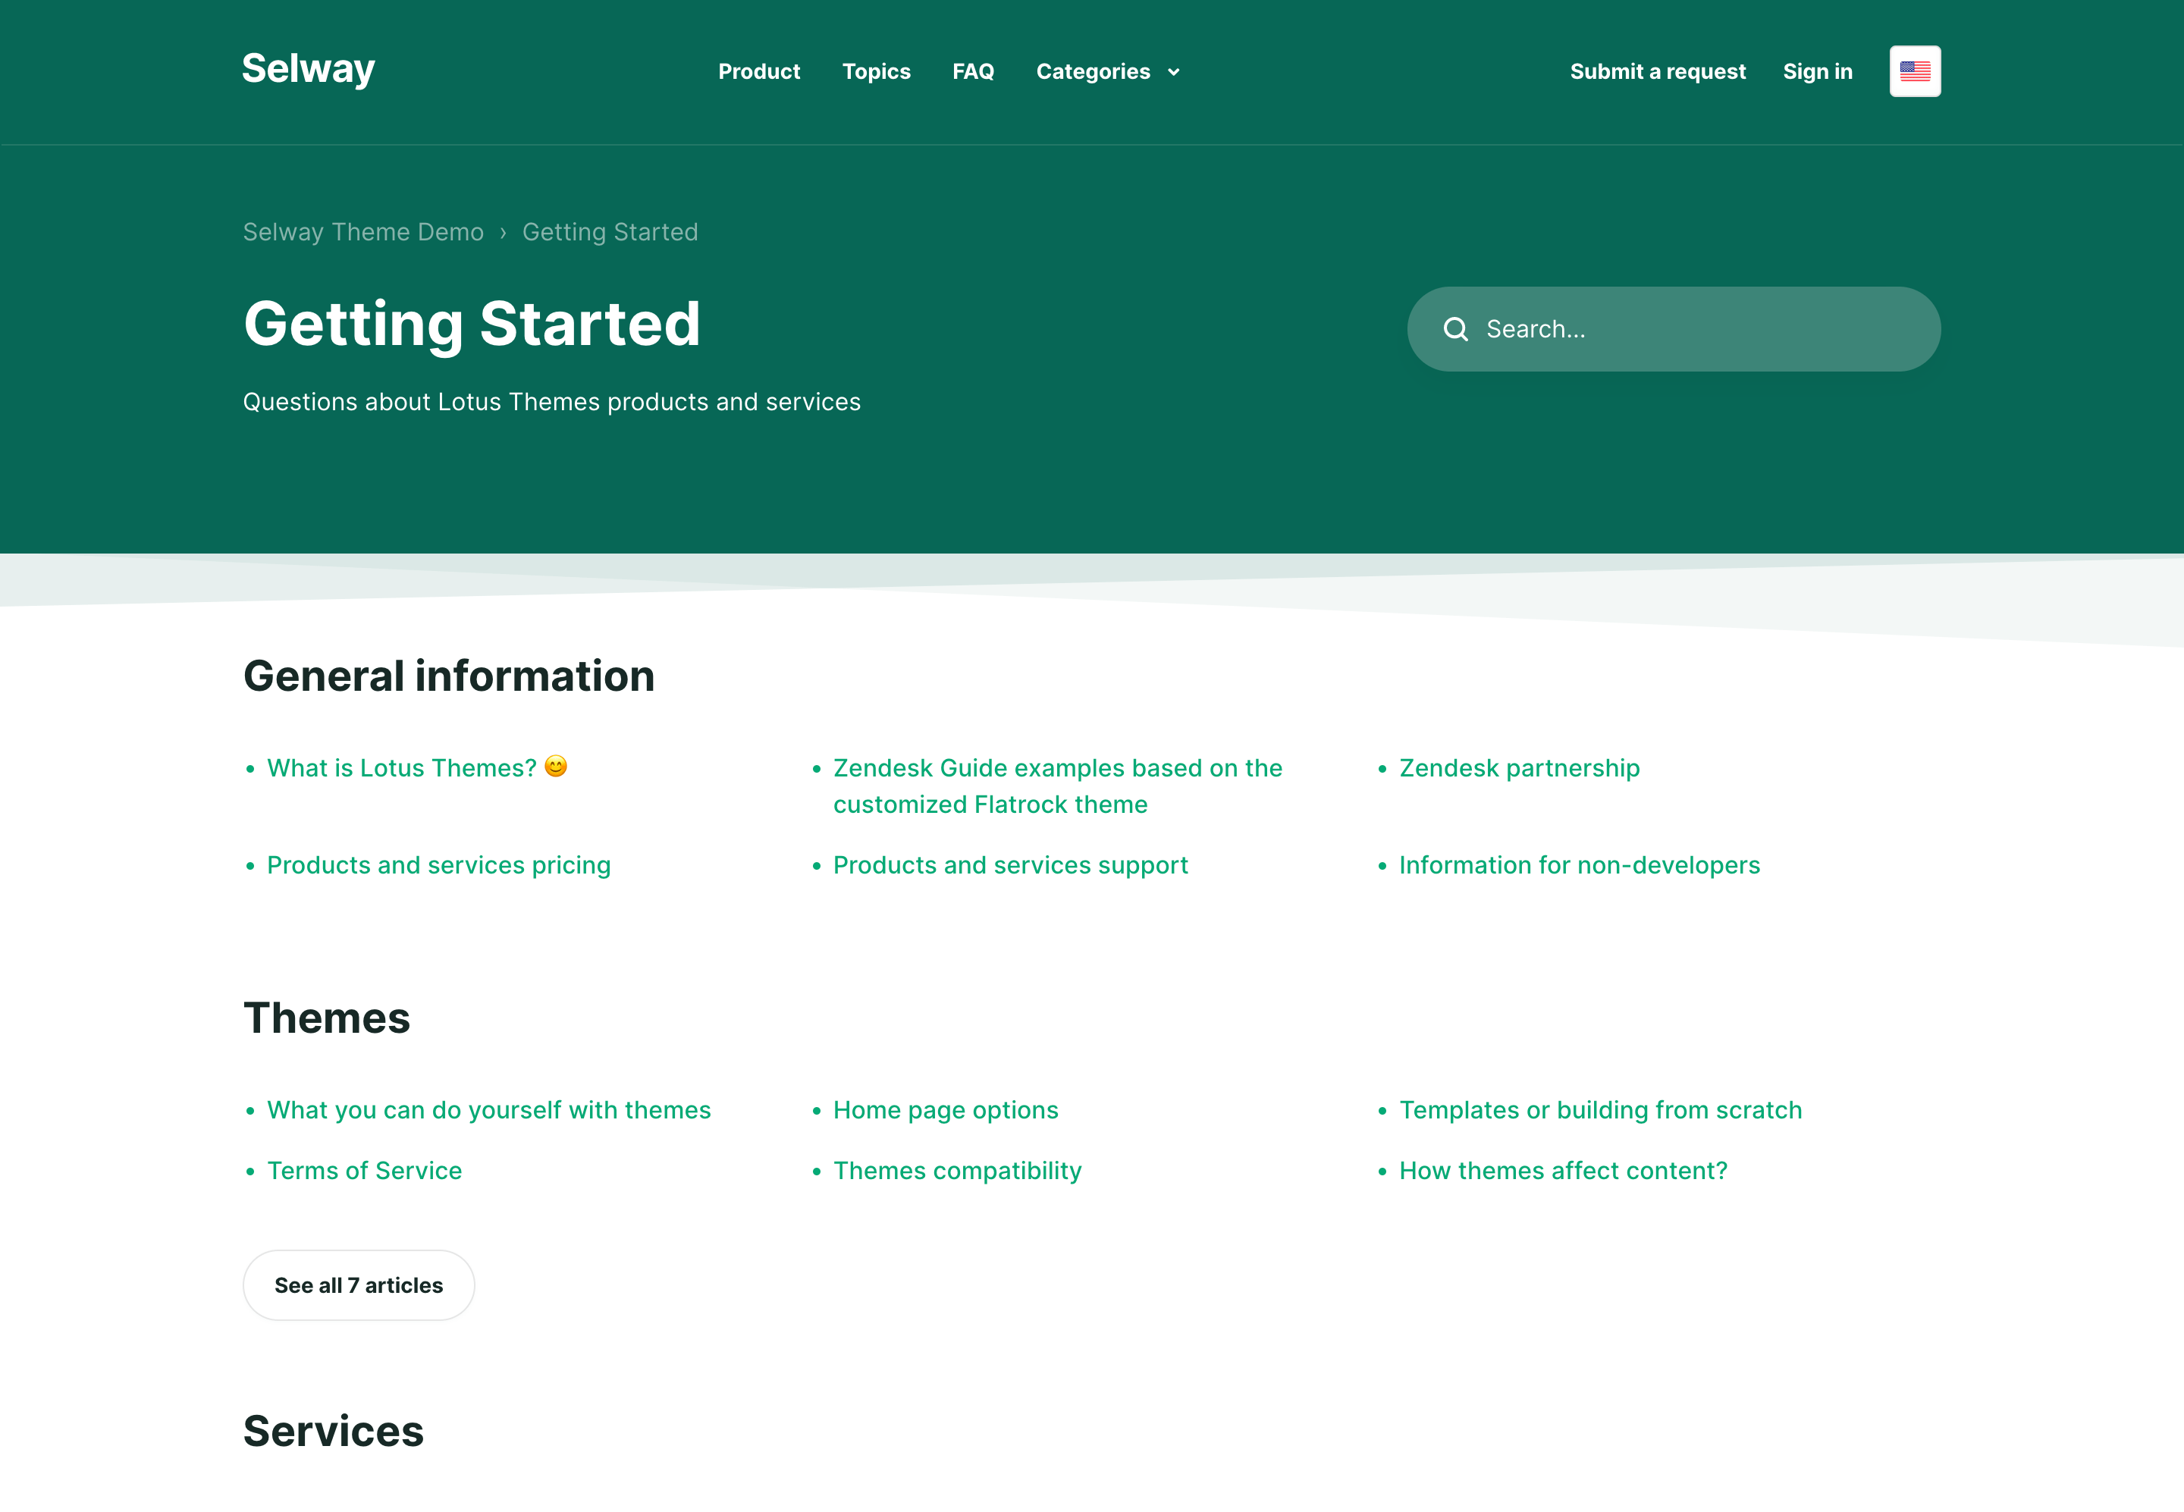The image size is (2184, 1512).
Task: Open the General information section heading
Action: click(x=449, y=676)
